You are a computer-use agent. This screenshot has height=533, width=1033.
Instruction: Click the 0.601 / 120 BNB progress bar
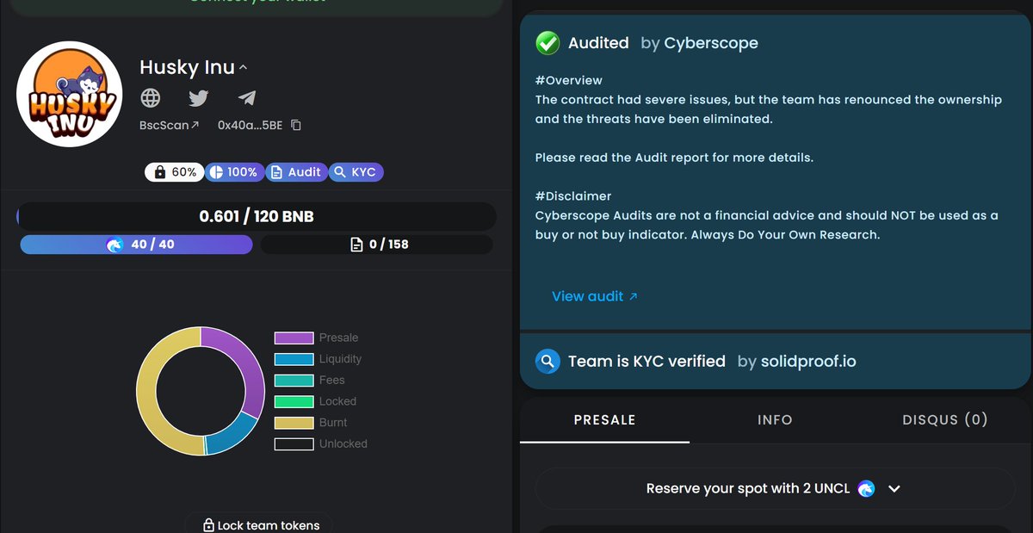click(x=257, y=216)
